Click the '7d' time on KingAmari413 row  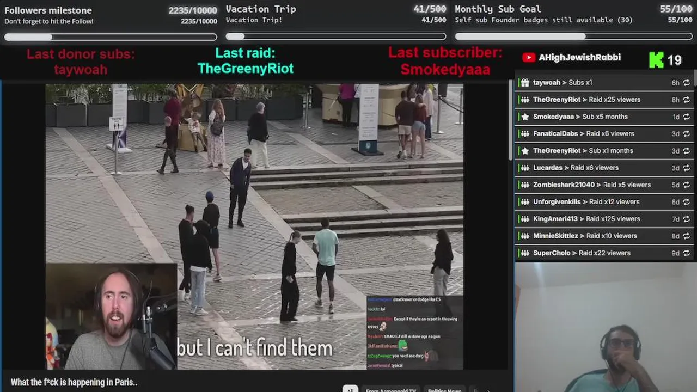point(675,219)
